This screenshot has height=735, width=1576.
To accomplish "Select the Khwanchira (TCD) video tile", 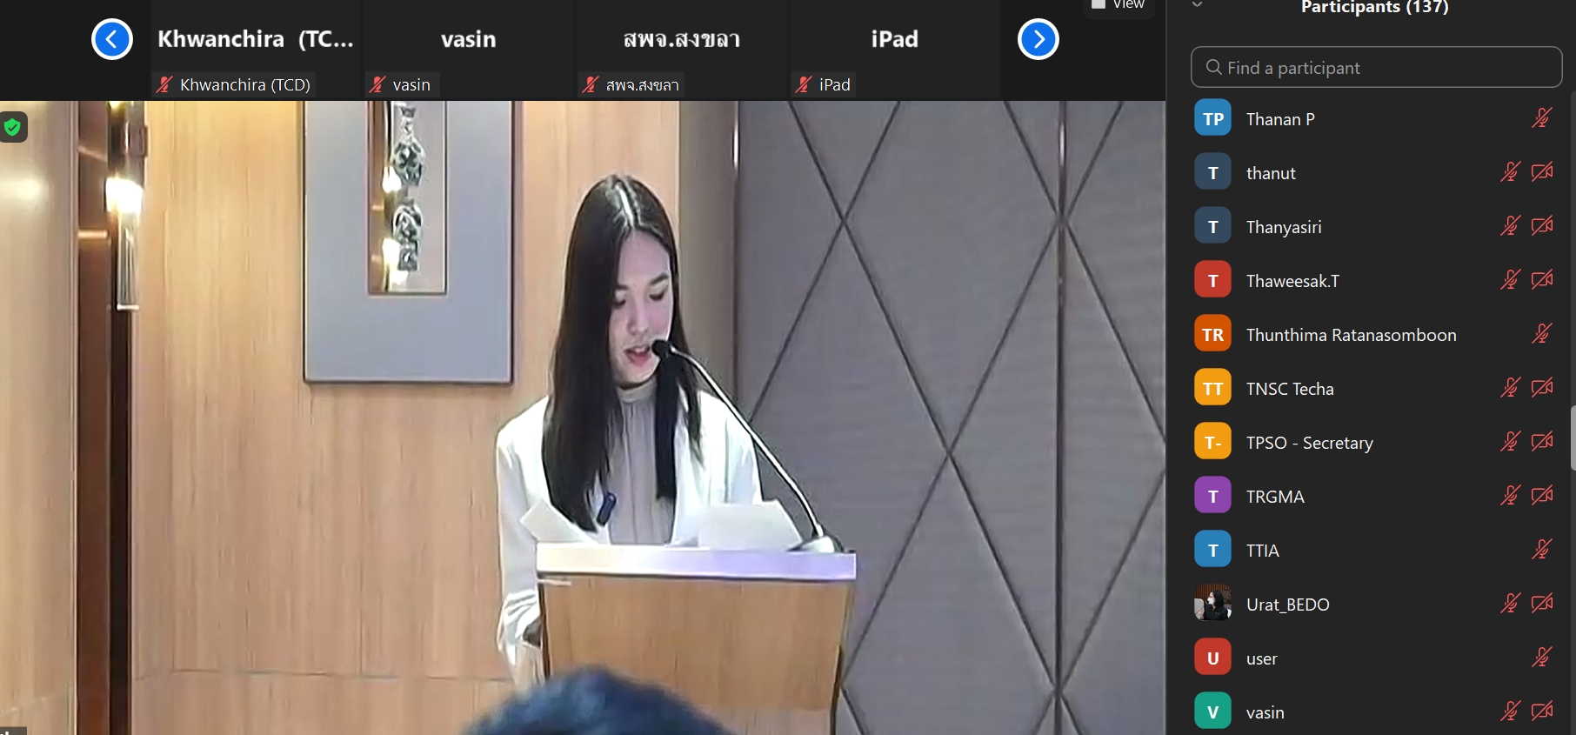I will [x=256, y=50].
